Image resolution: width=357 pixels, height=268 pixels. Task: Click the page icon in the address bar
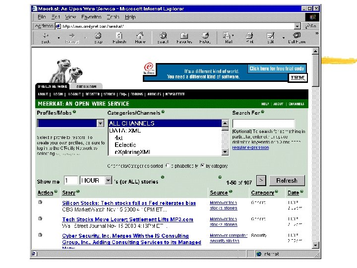59,26
